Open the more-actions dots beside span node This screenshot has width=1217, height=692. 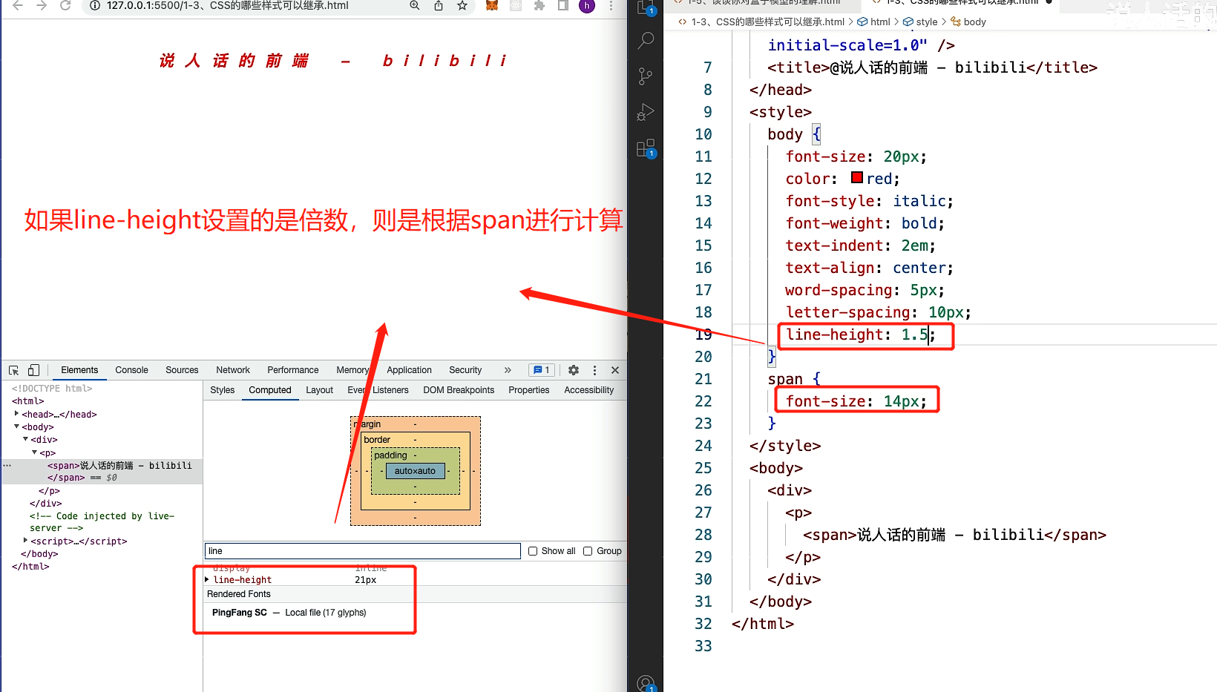pos(7,466)
